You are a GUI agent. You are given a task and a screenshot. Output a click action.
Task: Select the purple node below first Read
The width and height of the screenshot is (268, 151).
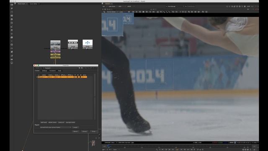tap(55, 52)
